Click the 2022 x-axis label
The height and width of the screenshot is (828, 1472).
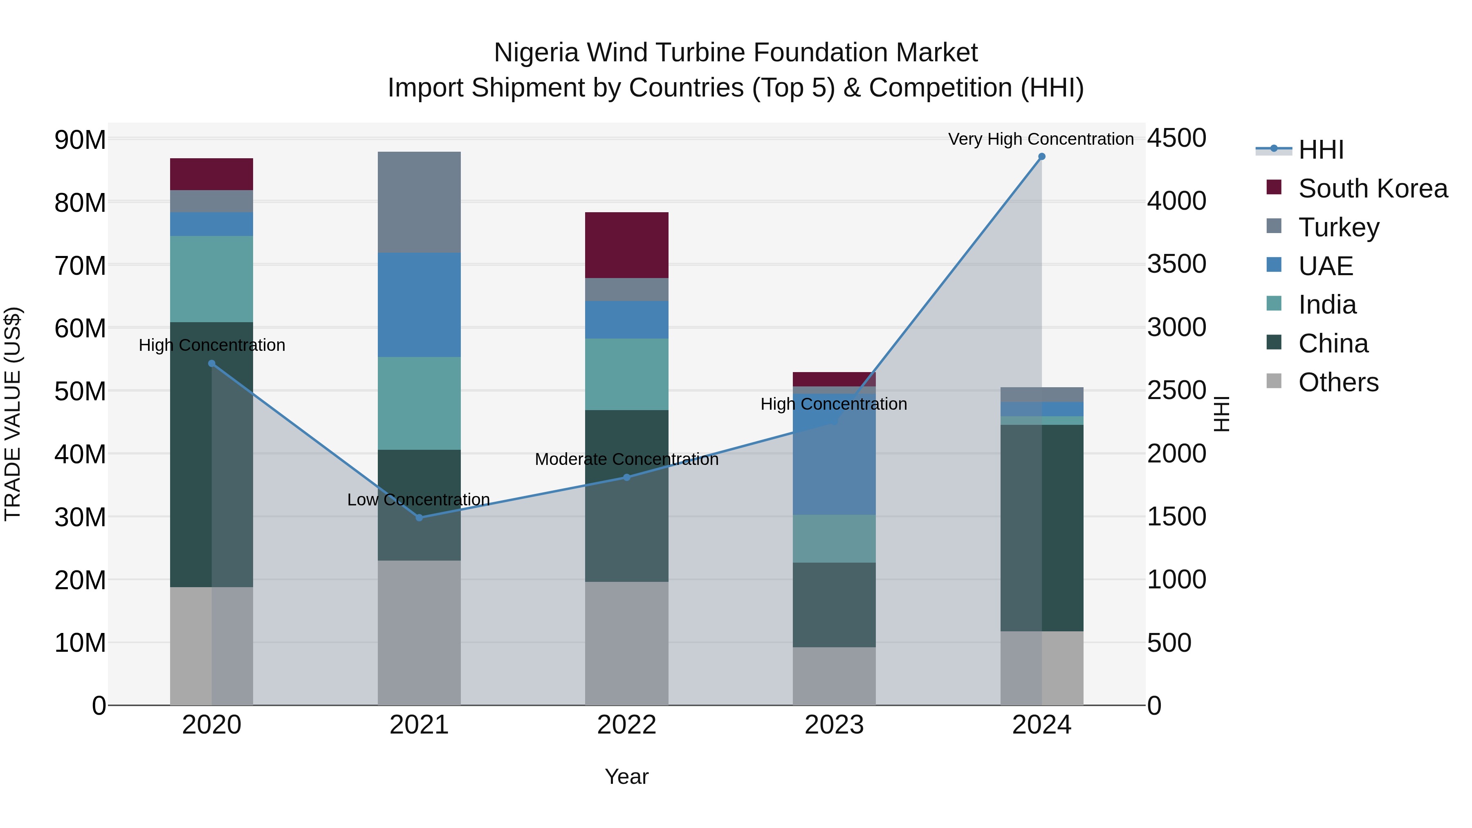(626, 725)
